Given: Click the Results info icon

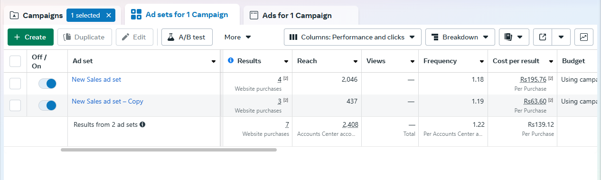Looking at the screenshot, I should click(231, 61).
